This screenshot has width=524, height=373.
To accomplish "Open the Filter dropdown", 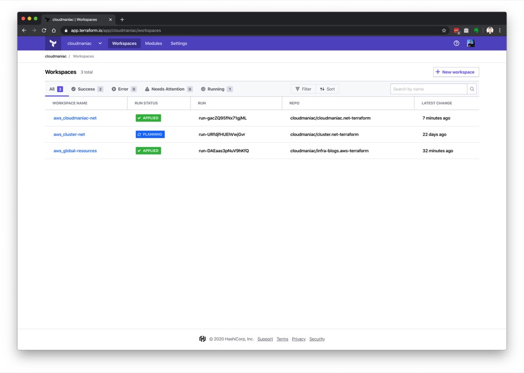I will tap(303, 89).
